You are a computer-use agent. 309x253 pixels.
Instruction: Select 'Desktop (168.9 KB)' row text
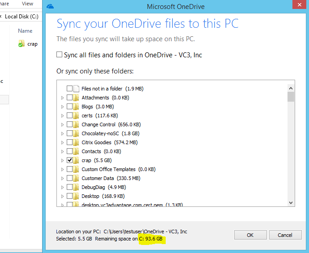(103, 196)
